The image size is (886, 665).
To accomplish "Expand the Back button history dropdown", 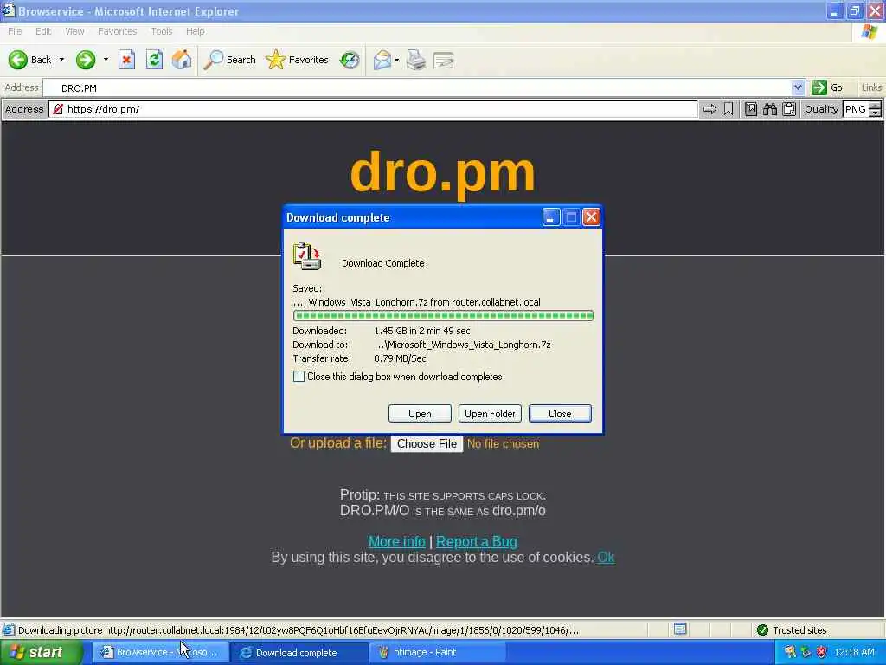I will click(61, 60).
